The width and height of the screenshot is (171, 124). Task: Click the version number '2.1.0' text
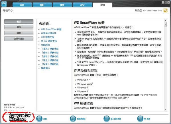click(x=12, y=110)
